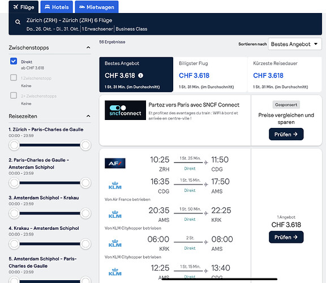This screenshot has width=326, height=283.
Task: Click Prüfen under CHF 3.618 flight offer
Action: tap(286, 237)
